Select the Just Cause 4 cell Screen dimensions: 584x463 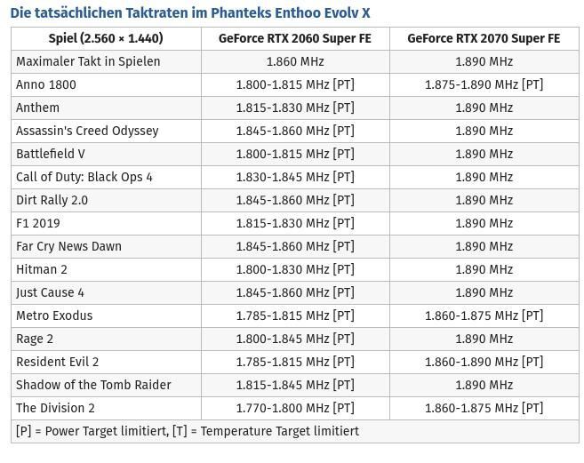[50, 292]
